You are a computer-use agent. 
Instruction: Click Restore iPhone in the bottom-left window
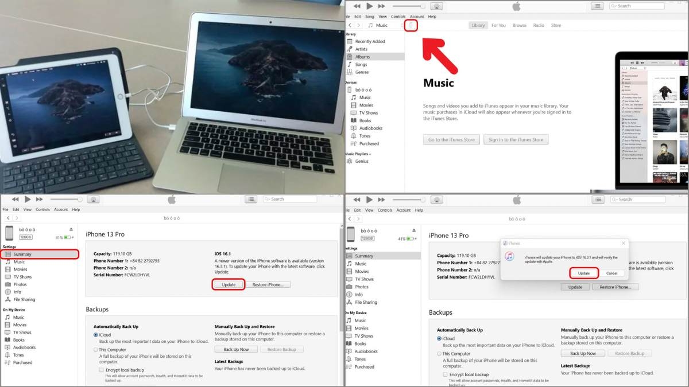click(269, 284)
